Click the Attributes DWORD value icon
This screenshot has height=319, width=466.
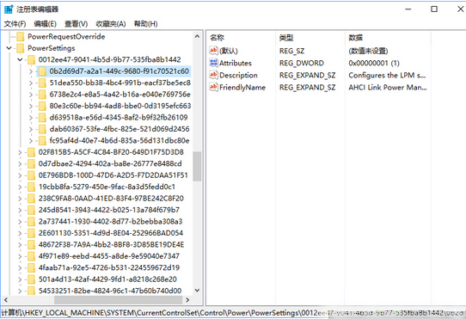[213, 63]
